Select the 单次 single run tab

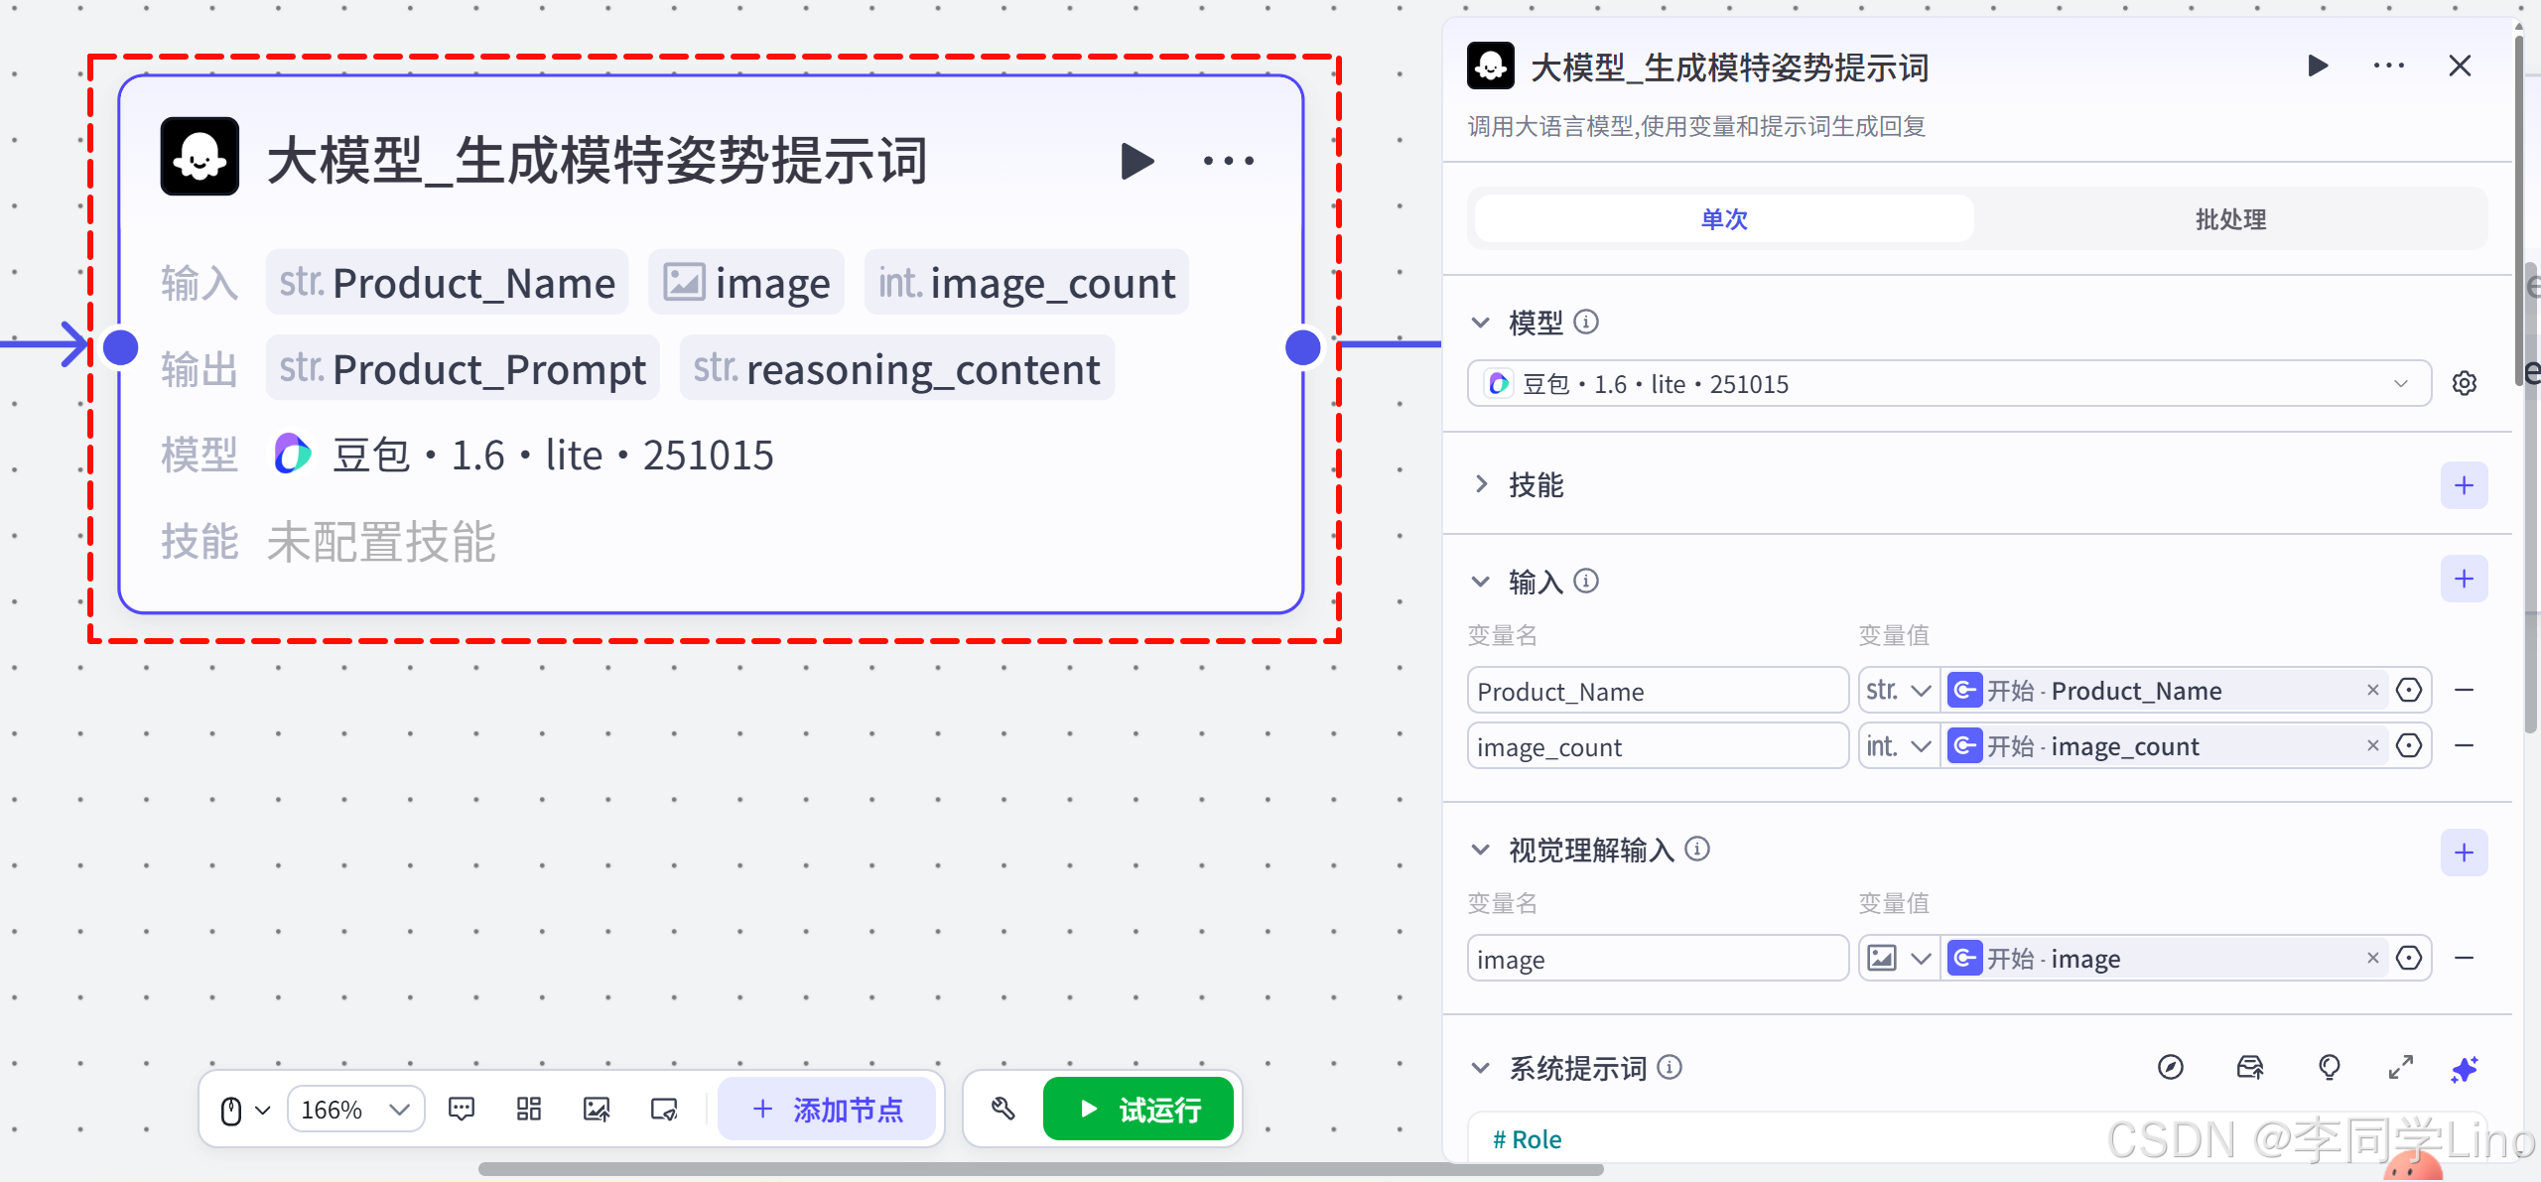point(1724,219)
